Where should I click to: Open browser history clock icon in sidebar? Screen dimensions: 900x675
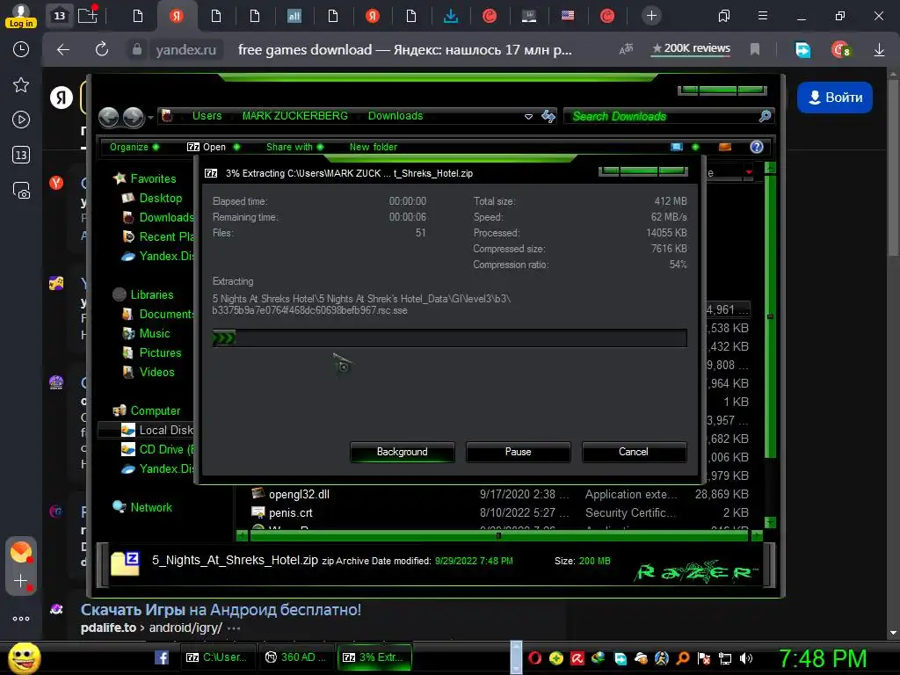click(x=21, y=49)
